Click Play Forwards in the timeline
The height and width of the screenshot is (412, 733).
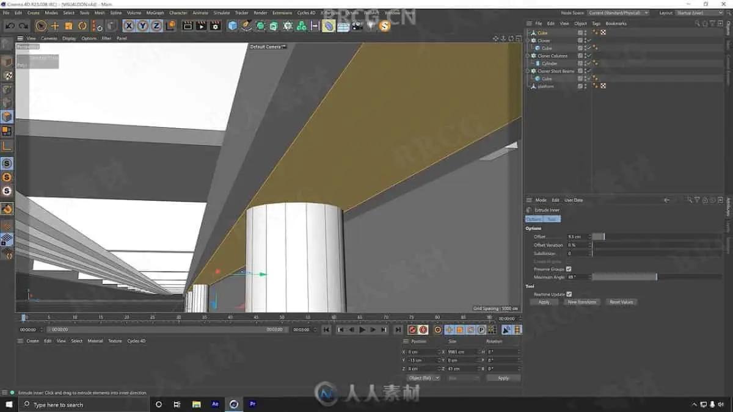point(362,330)
